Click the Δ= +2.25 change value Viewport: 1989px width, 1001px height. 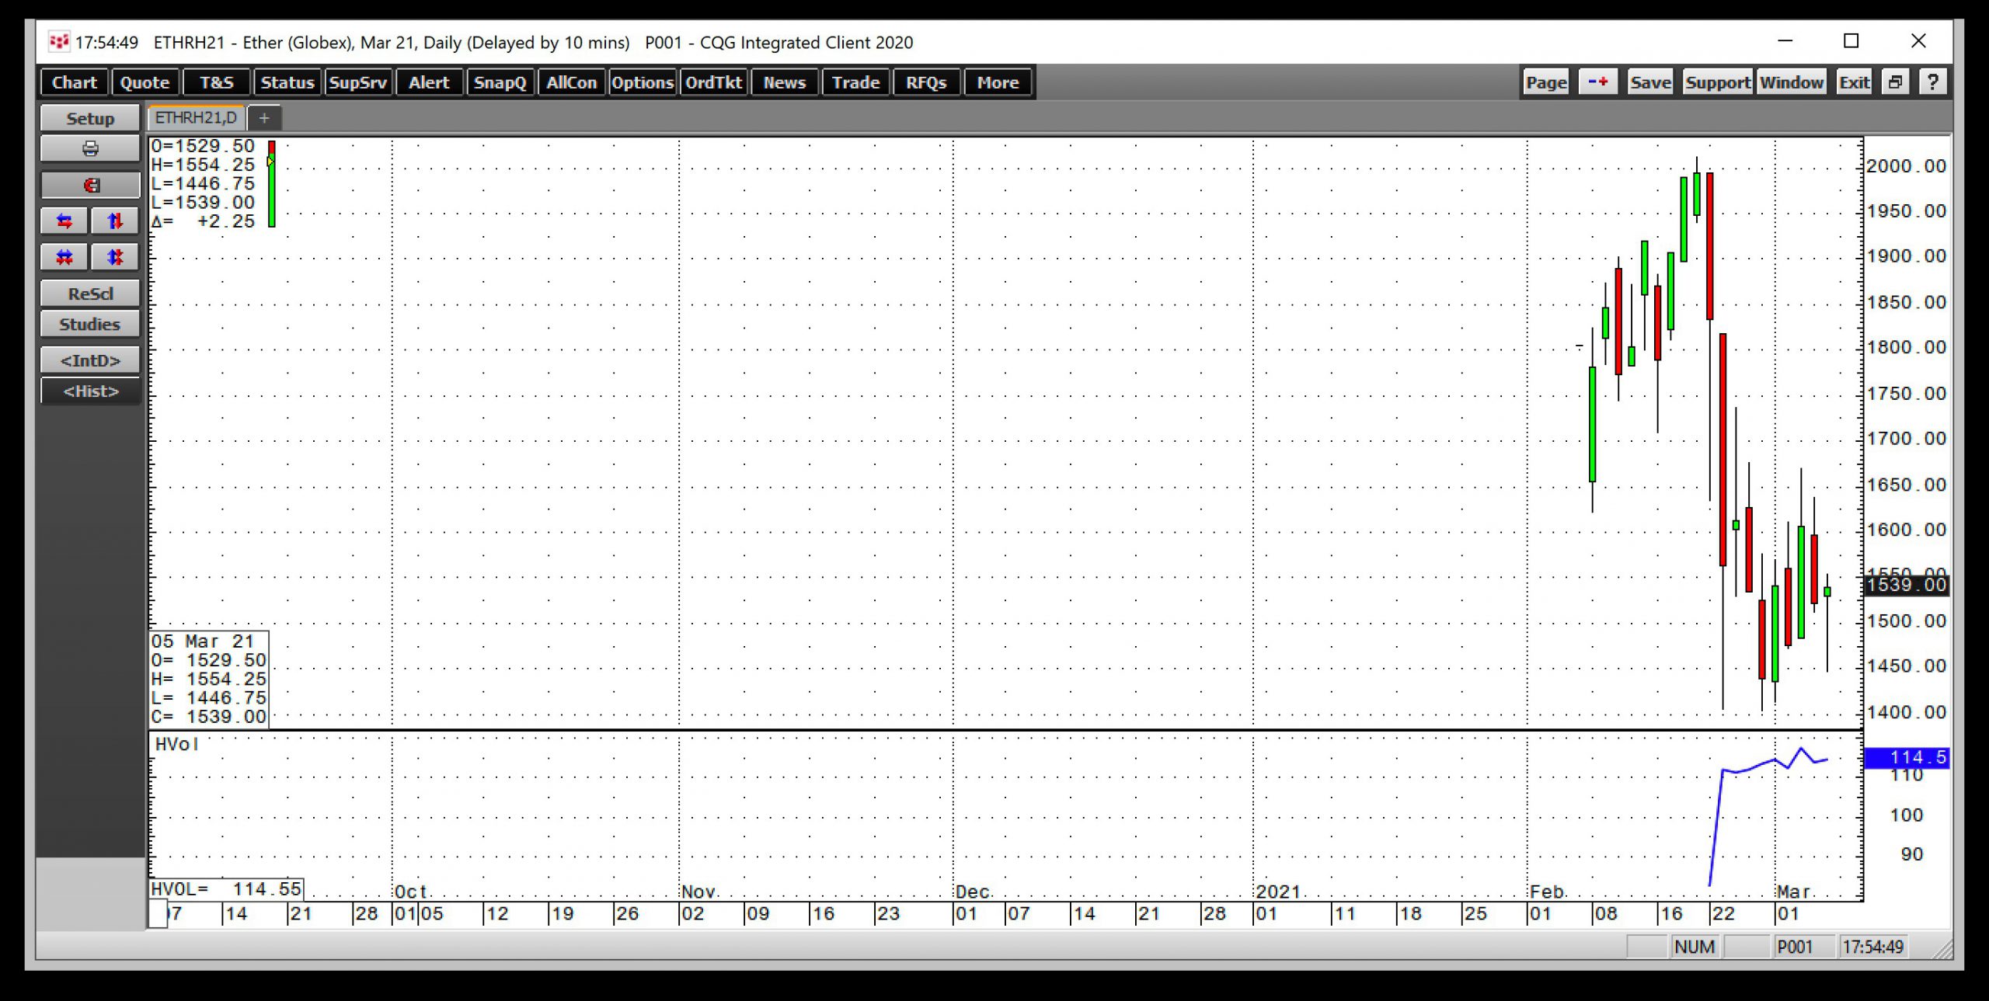point(203,221)
